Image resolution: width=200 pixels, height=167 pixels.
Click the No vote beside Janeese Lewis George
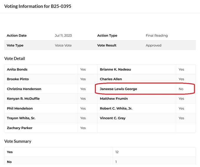click(x=181, y=89)
